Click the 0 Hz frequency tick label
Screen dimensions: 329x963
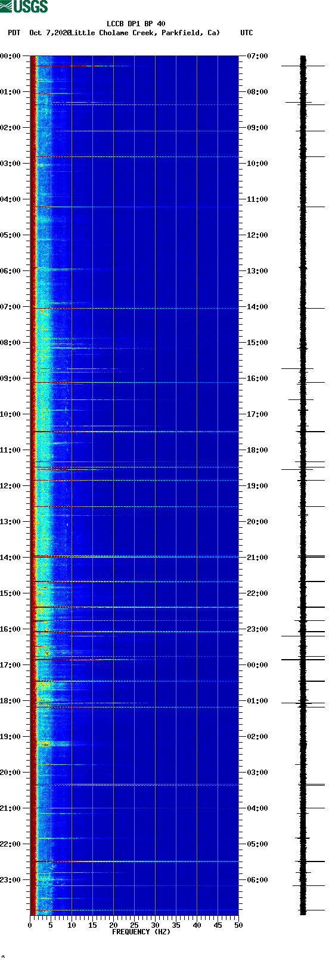(x=30, y=925)
